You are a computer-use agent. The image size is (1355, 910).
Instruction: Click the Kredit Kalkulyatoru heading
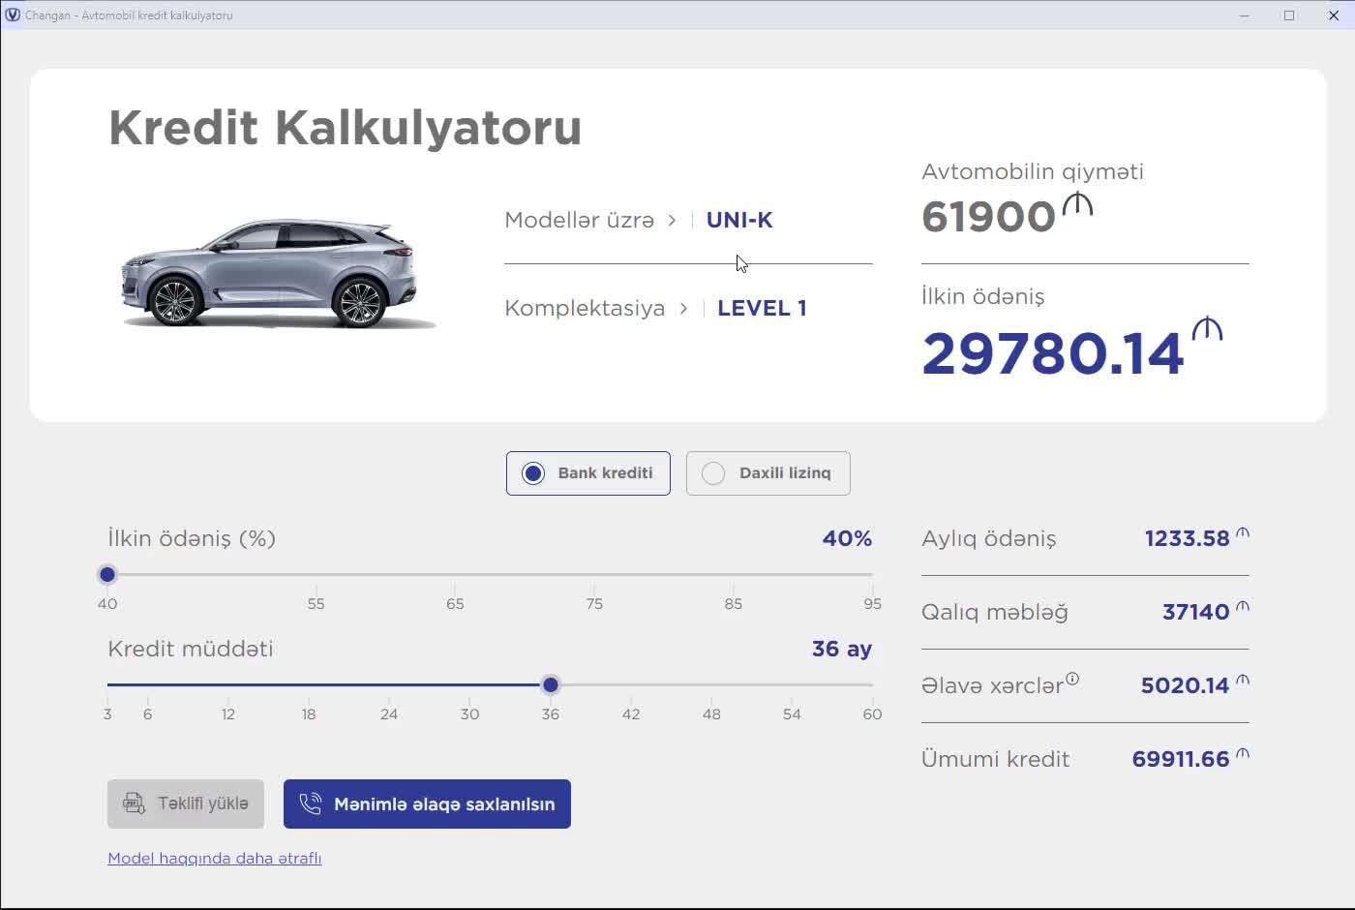[x=345, y=128]
